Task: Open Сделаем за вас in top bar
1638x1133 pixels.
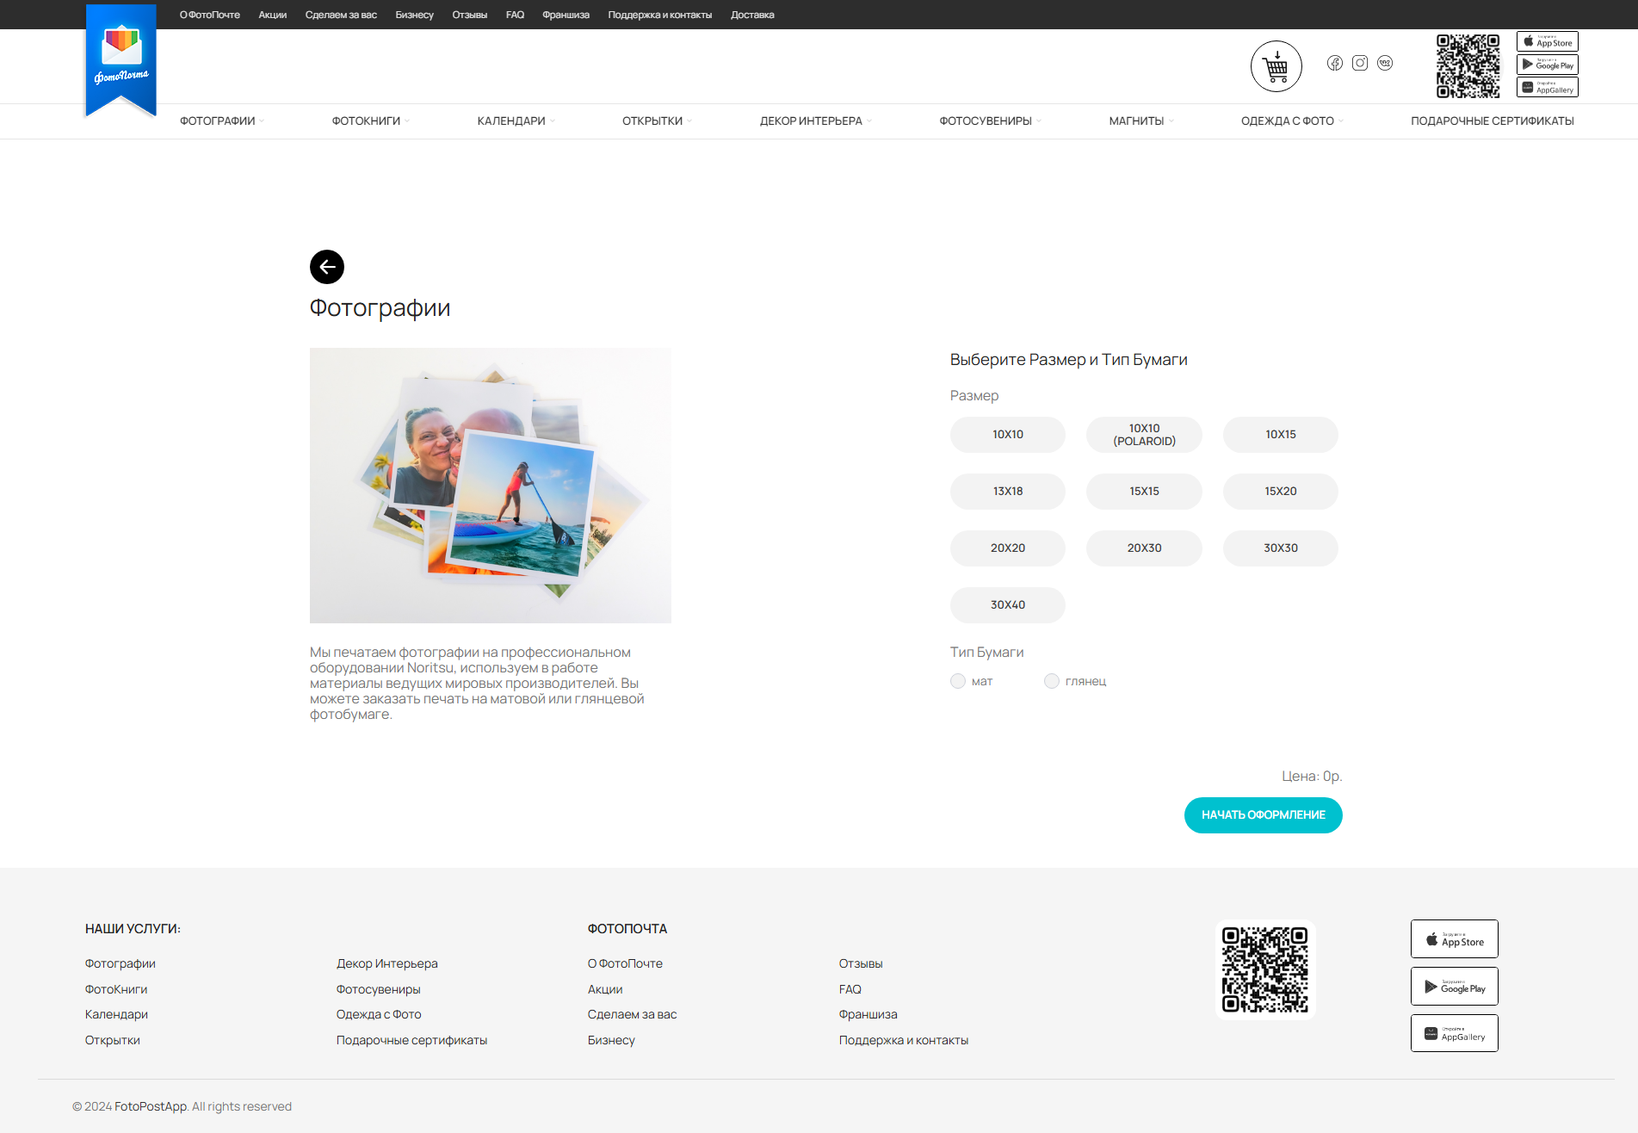Action: 341,15
